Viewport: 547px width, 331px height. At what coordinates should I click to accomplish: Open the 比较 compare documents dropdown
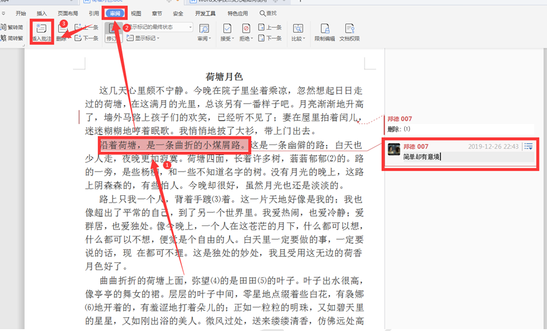point(298,32)
